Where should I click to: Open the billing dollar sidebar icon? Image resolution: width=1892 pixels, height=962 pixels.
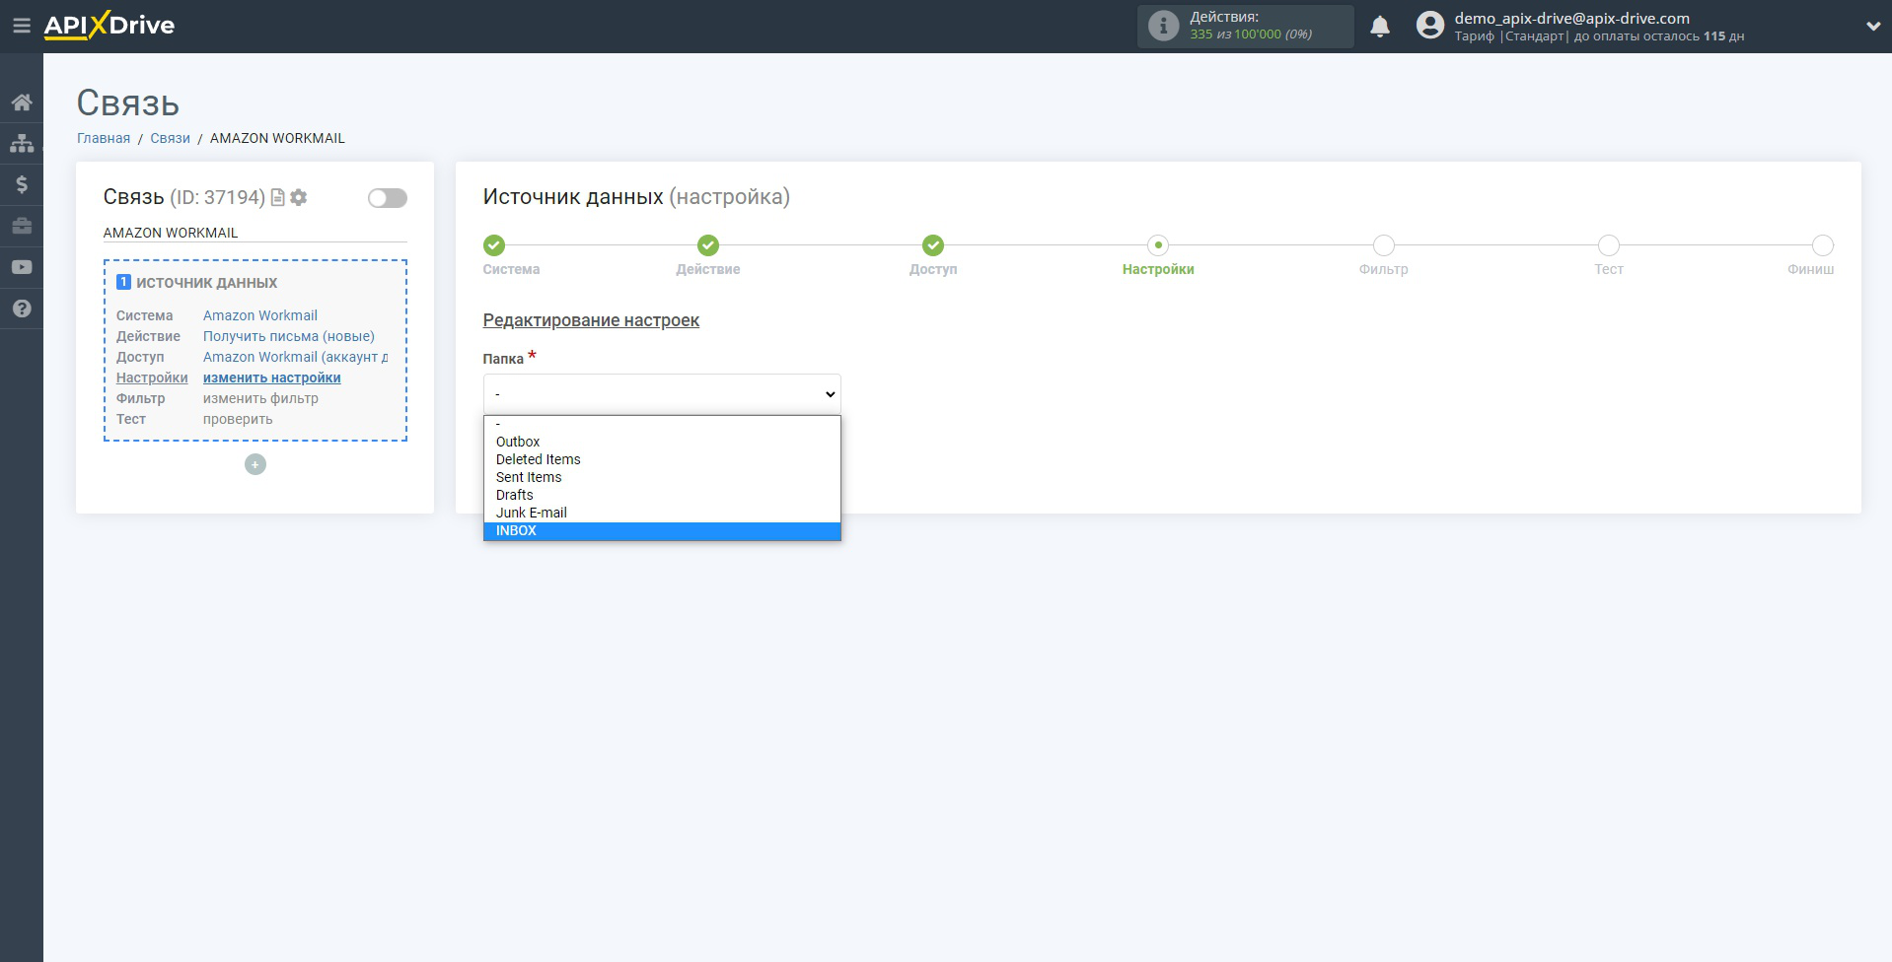[22, 184]
